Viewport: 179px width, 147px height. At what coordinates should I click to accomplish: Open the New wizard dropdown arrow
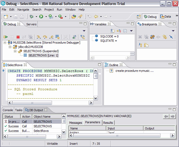click(x=11, y=17)
